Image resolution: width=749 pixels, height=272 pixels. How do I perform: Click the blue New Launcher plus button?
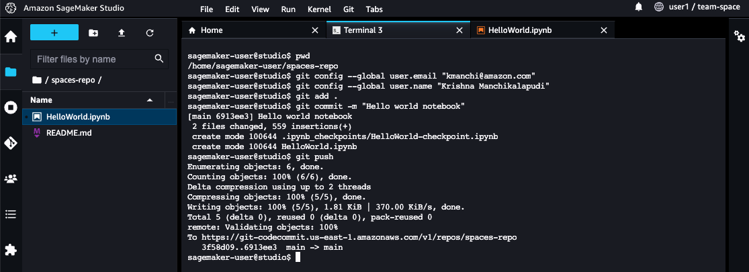(x=54, y=32)
